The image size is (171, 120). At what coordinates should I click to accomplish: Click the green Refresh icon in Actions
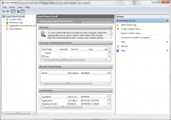point(118,46)
